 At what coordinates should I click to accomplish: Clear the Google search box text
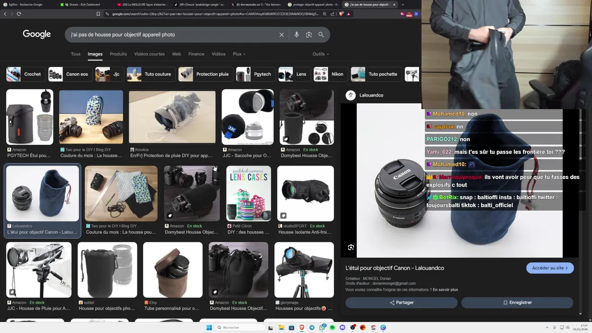pyautogui.click(x=281, y=35)
